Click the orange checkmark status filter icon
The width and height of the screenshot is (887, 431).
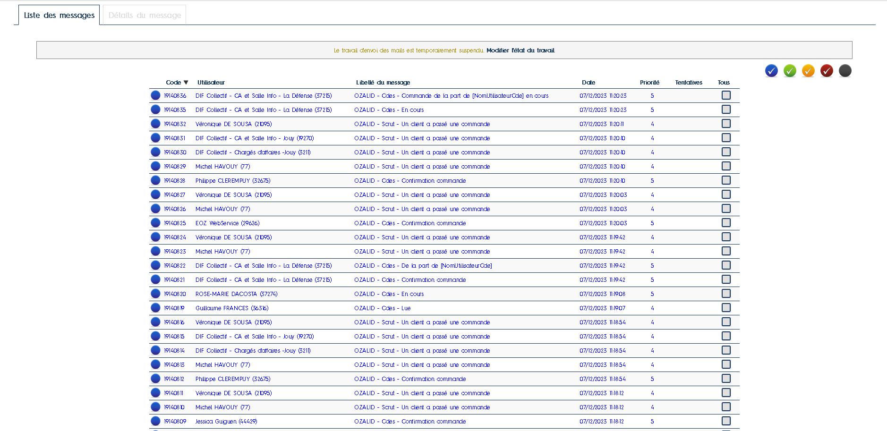tap(808, 71)
